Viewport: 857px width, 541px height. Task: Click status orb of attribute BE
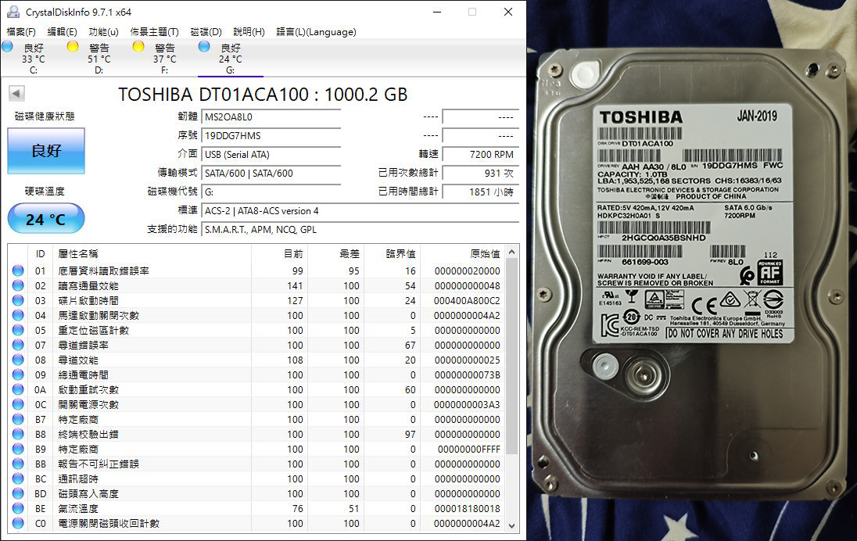tap(18, 508)
